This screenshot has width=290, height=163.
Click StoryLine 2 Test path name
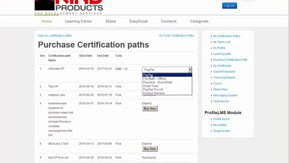[x=58, y=144]
